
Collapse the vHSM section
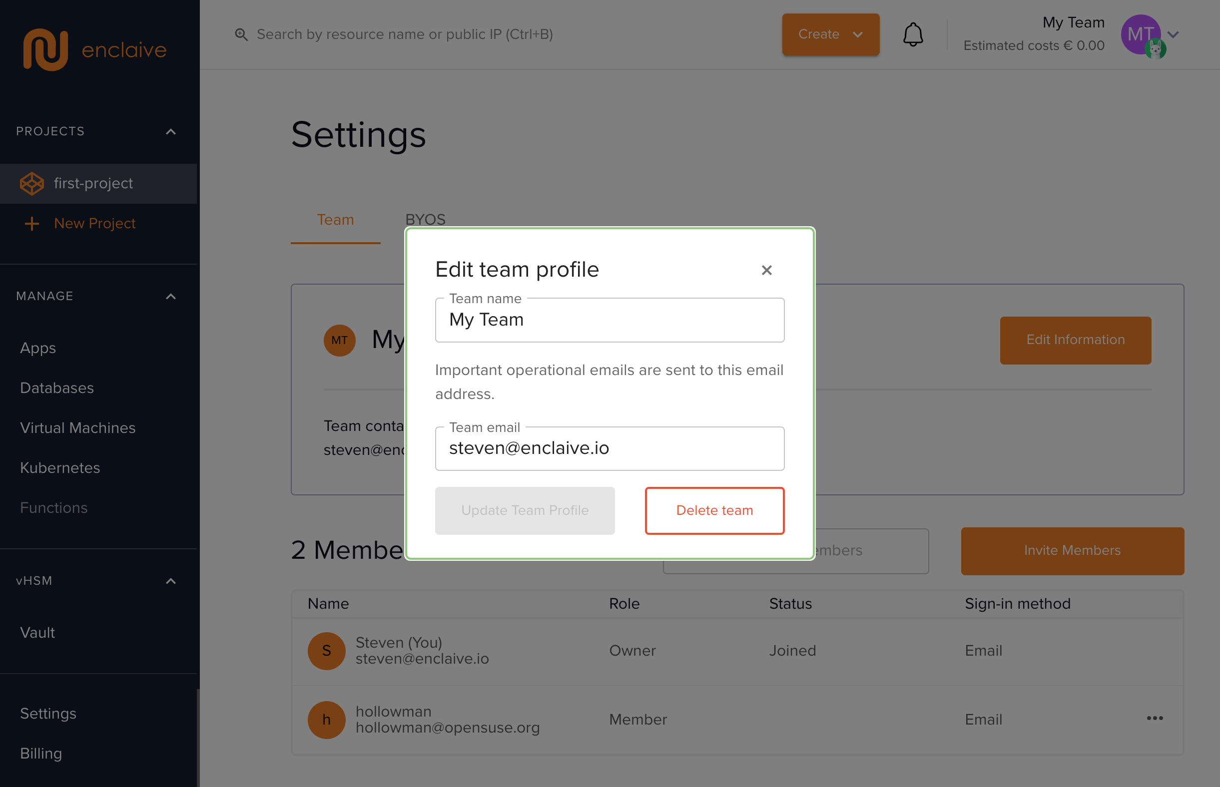pyautogui.click(x=171, y=581)
